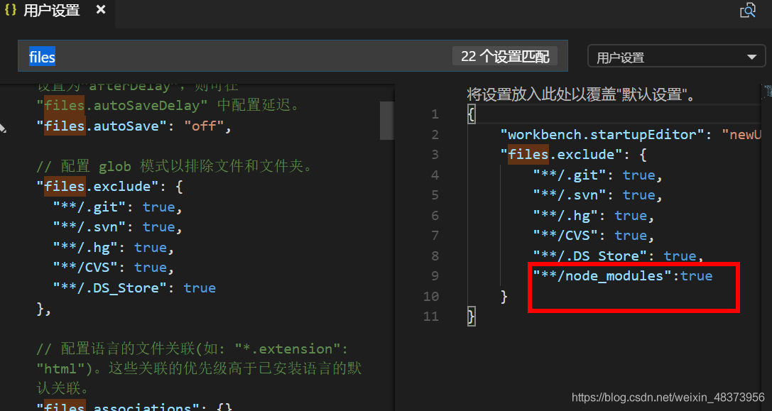Viewport: 772px width, 411px height.
Task: Click the '22 个设置匹配' match count badge
Action: click(x=504, y=57)
